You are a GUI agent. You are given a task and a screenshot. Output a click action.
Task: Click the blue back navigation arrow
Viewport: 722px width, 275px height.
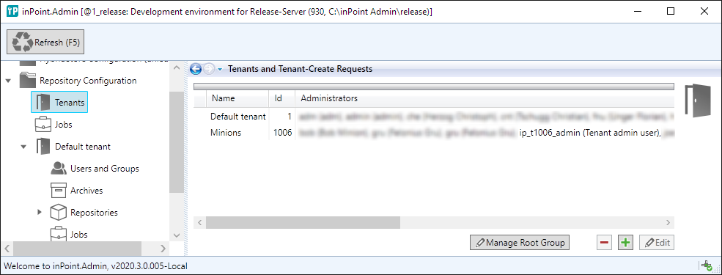click(x=196, y=69)
